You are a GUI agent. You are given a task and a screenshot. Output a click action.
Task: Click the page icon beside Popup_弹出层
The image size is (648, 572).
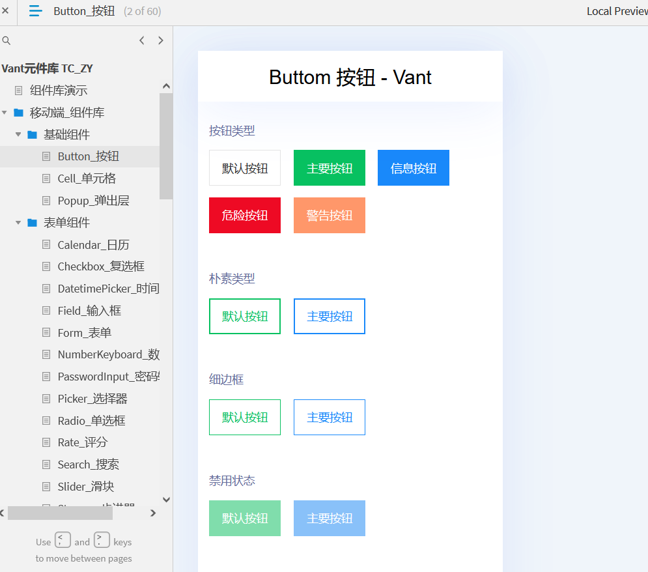[x=46, y=201]
